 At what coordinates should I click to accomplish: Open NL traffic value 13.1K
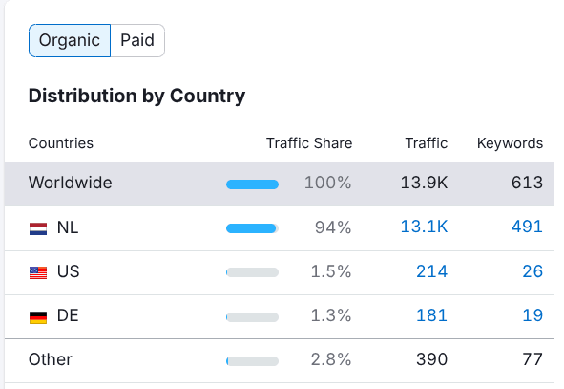pyautogui.click(x=424, y=227)
